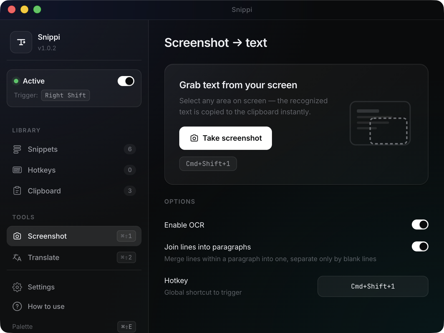Click the Screenshot → text heading
Screen dimensions: 444x333
click(x=216, y=43)
